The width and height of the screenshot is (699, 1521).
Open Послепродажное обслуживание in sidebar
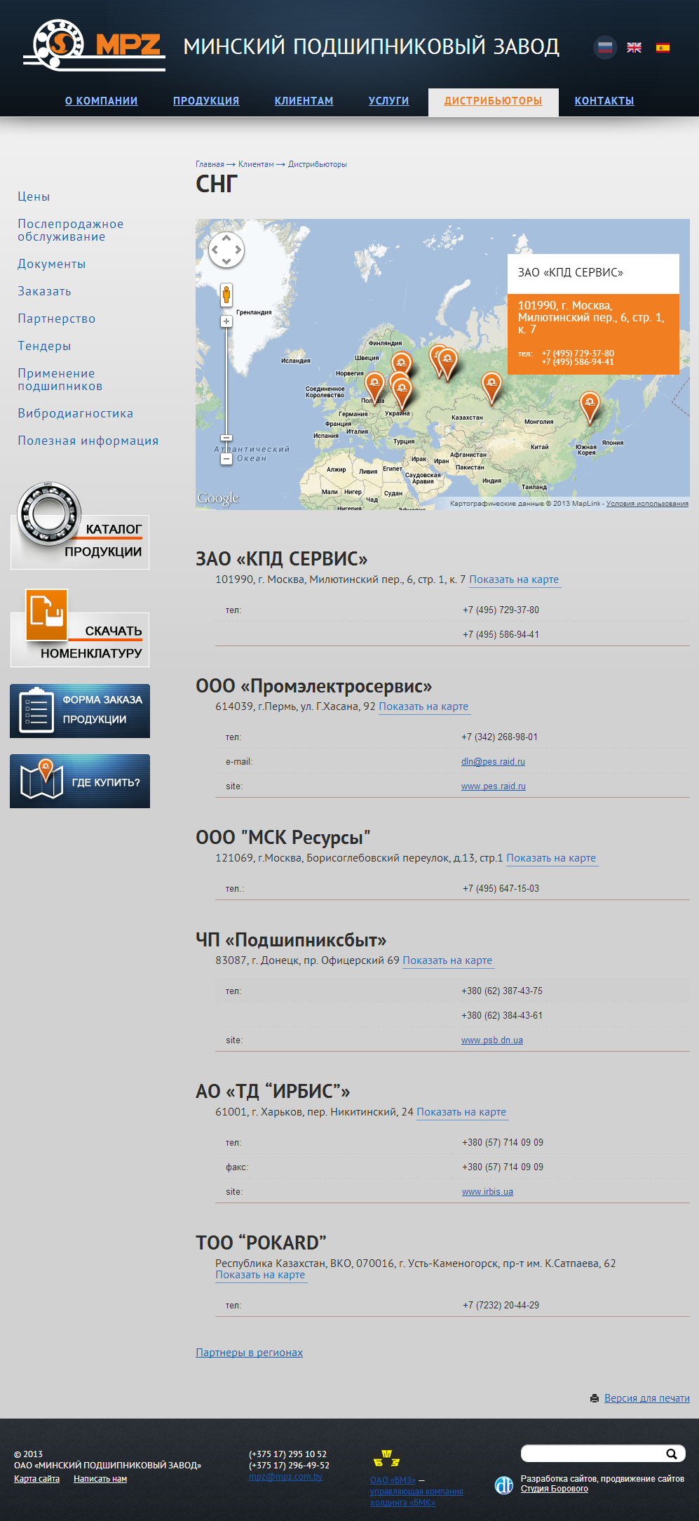70,230
